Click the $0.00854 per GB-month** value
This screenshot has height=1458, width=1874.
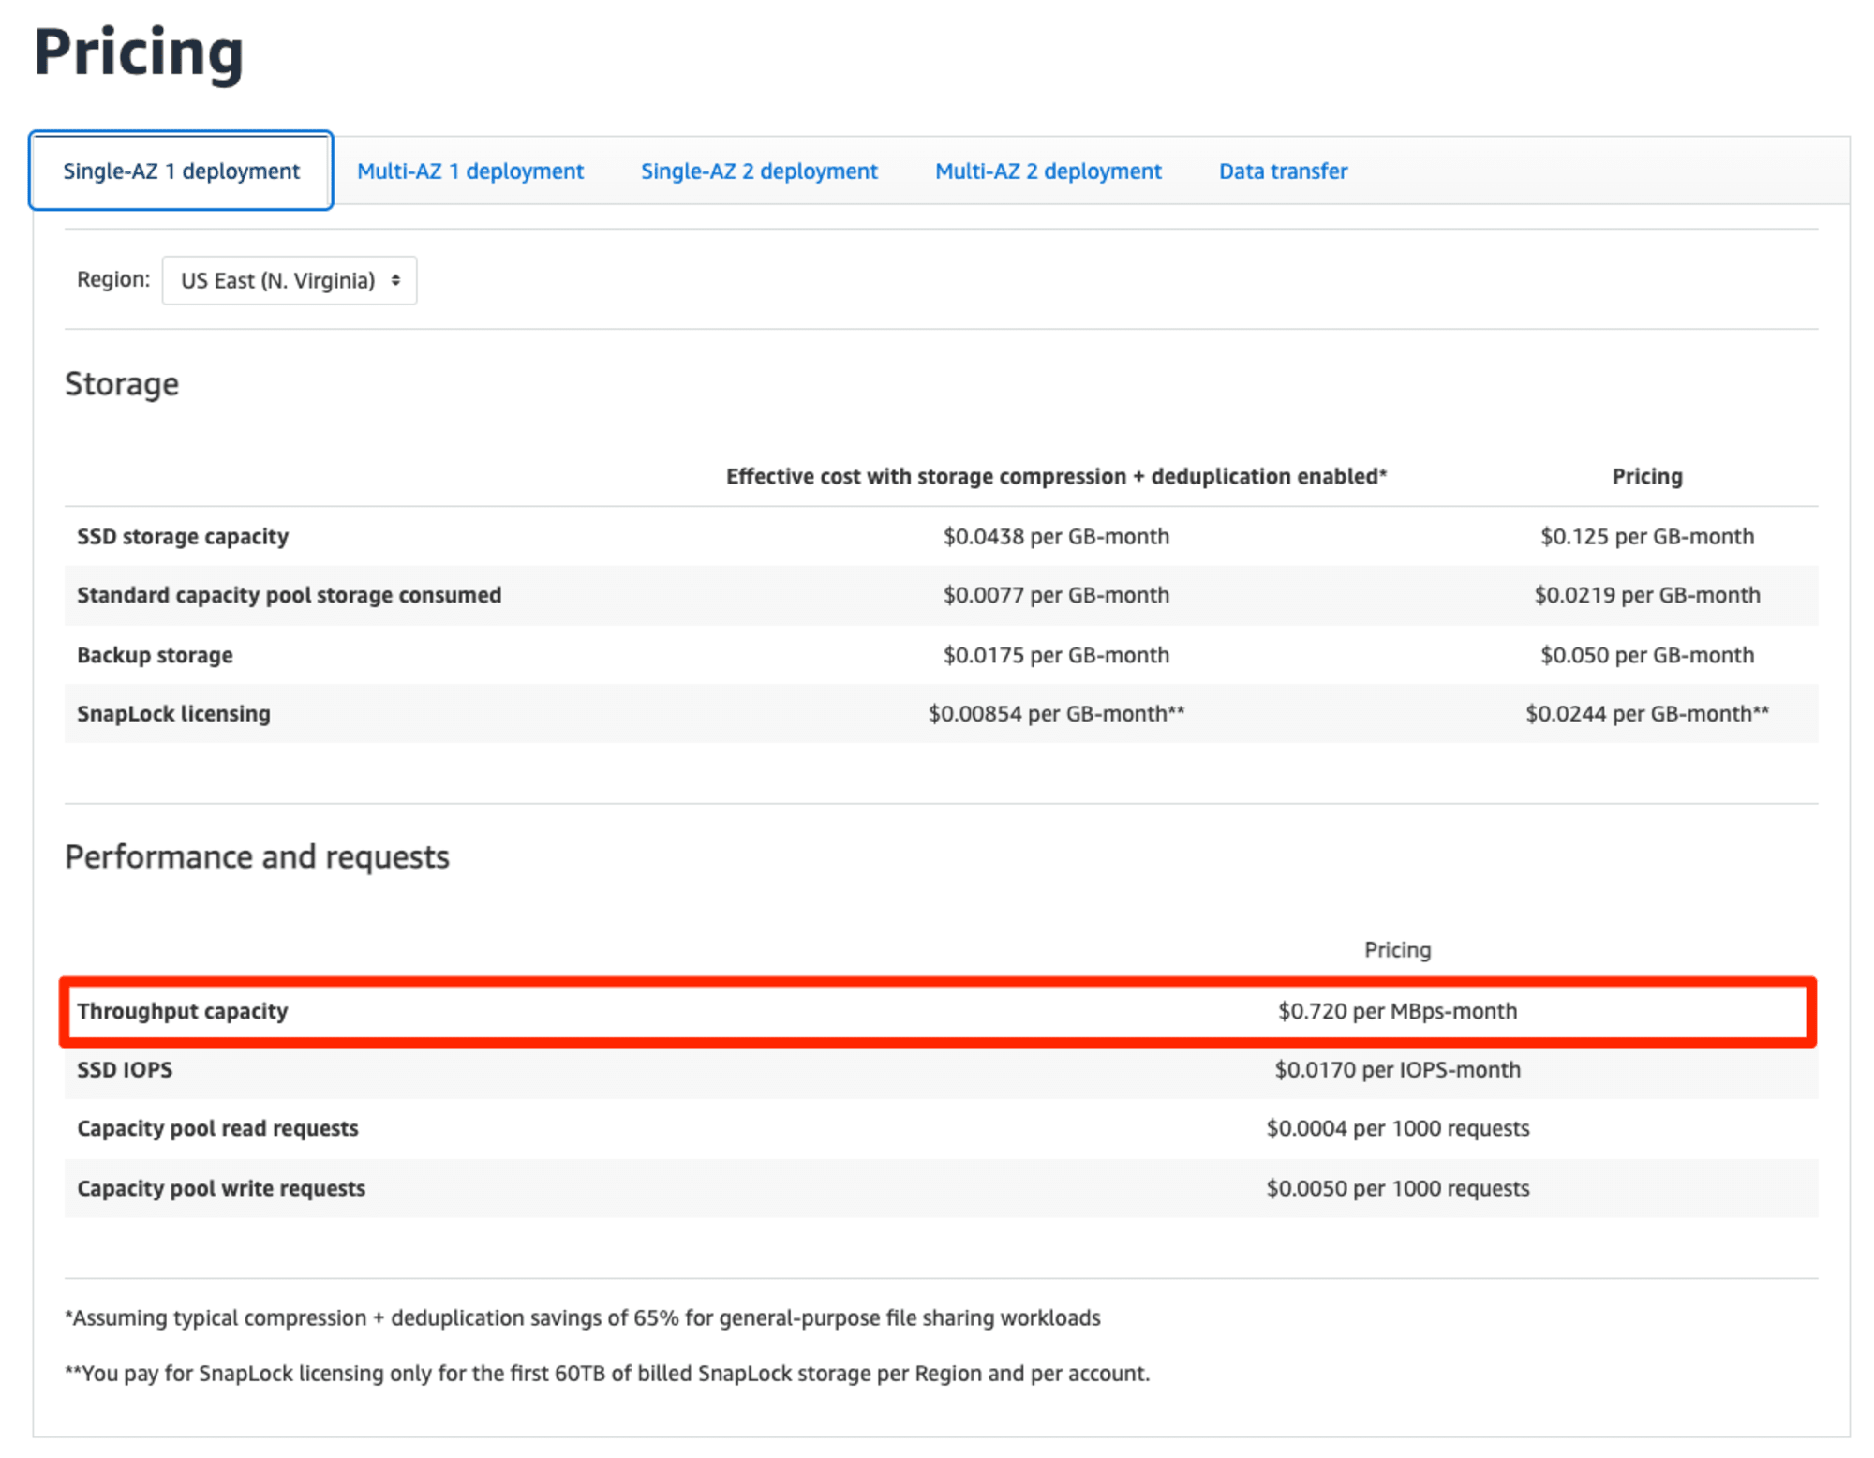[1056, 714]
